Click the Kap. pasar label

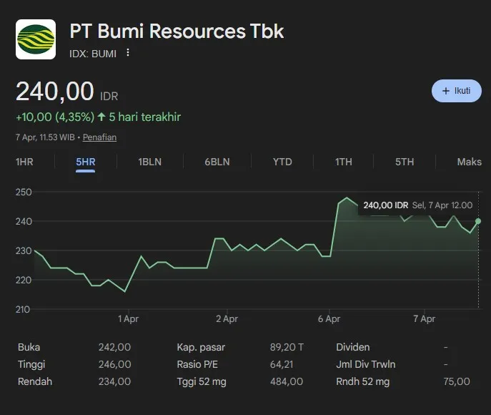201,347
